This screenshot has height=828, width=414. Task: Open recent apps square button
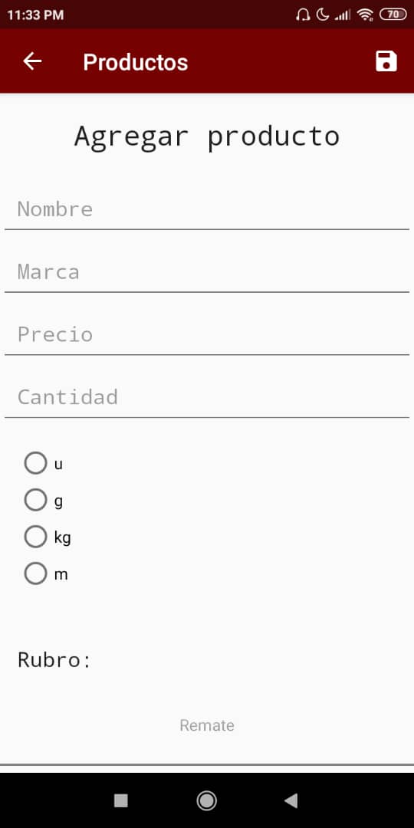click(121, 800)
